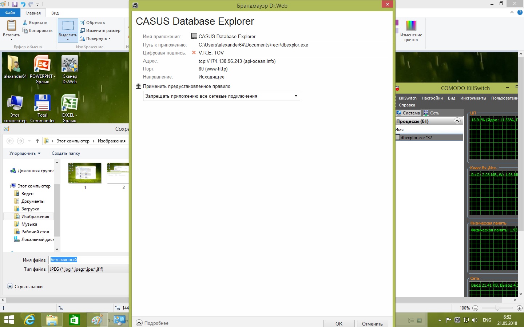
Task: Click Изменить размер in the Paint ribbon
Action: pyautogui.click(x=100, y=31)
